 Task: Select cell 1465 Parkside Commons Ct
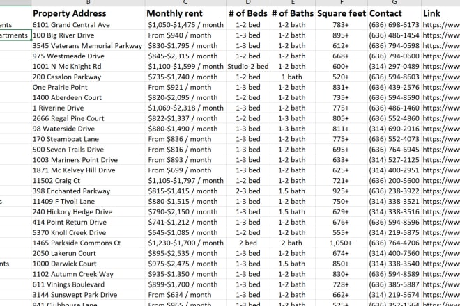click(x=88, y=243)
